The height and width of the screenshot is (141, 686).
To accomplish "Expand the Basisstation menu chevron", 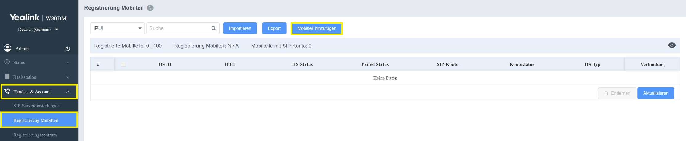I will [68, 77].
